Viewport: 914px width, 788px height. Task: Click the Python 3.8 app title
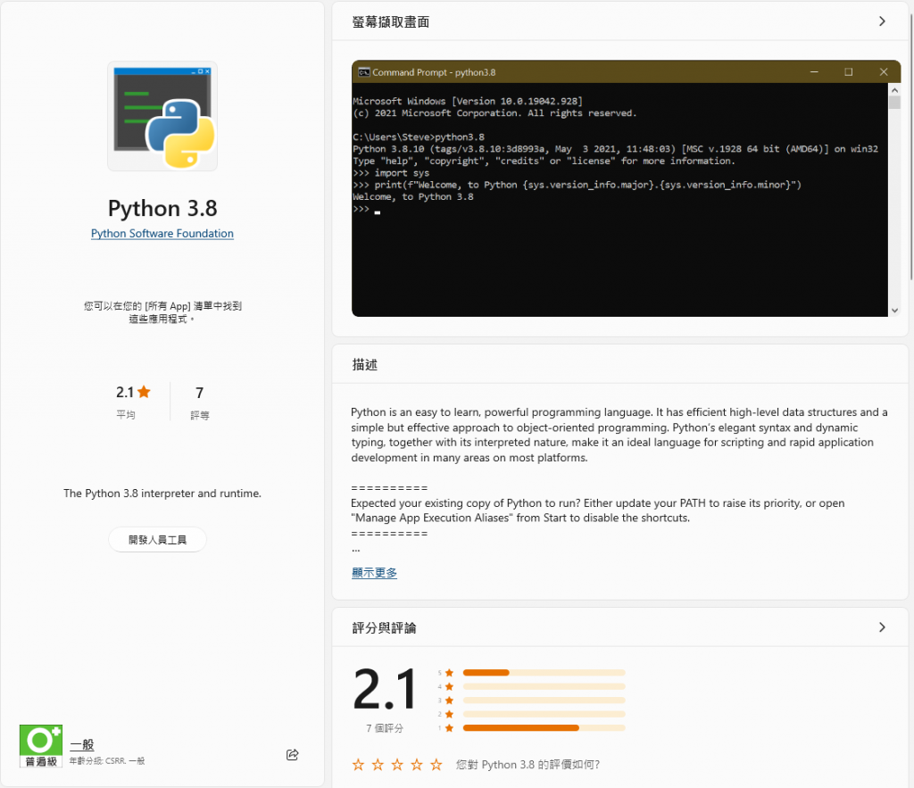pyautogui.click(x=162, y=208)
